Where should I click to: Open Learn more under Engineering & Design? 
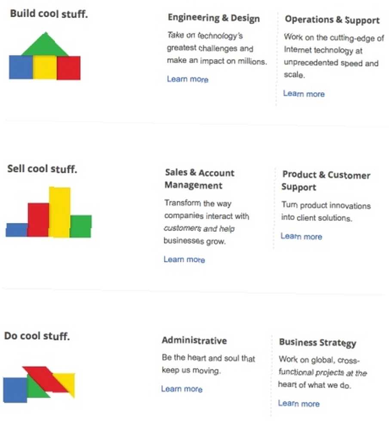click(x=188, y=79)
